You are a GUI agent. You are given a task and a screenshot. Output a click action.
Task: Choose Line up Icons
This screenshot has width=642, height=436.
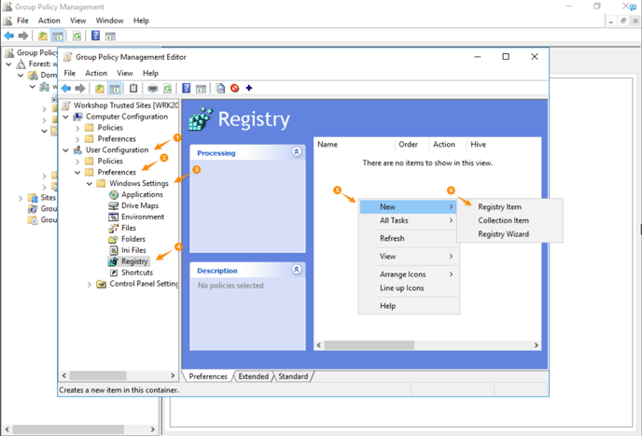pyautogui.click(x=409, y=288)
